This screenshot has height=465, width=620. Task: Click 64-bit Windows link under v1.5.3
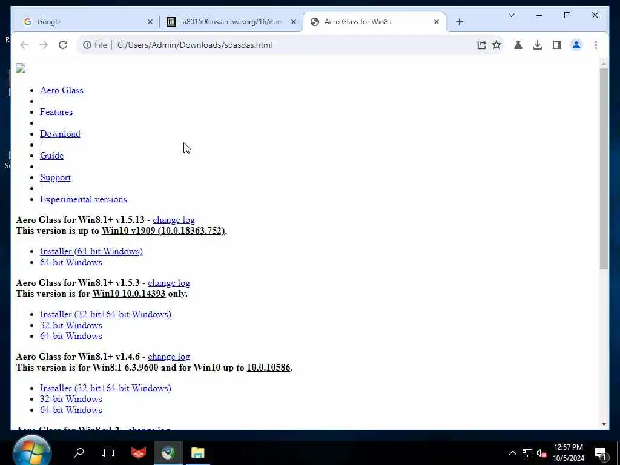[x=71, y=336]
